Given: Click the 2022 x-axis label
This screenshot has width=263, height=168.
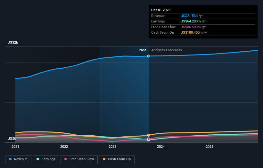Looking at the screenshot, I should pos(64,147).
